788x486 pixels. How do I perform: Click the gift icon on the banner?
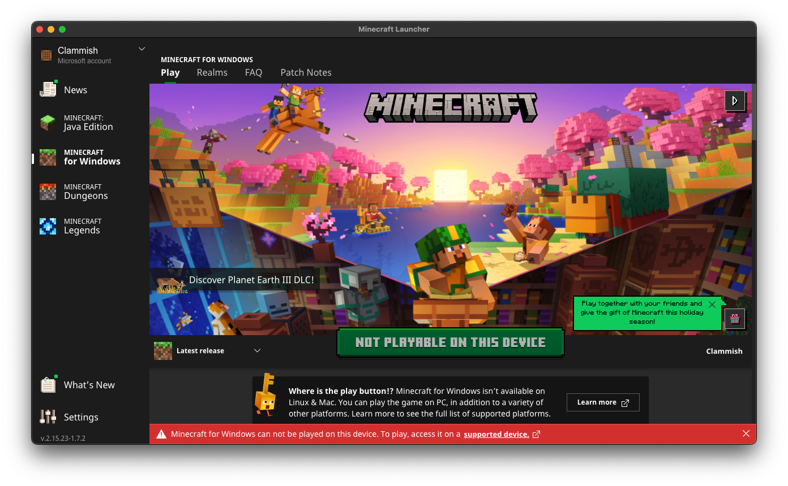point(735,319)
